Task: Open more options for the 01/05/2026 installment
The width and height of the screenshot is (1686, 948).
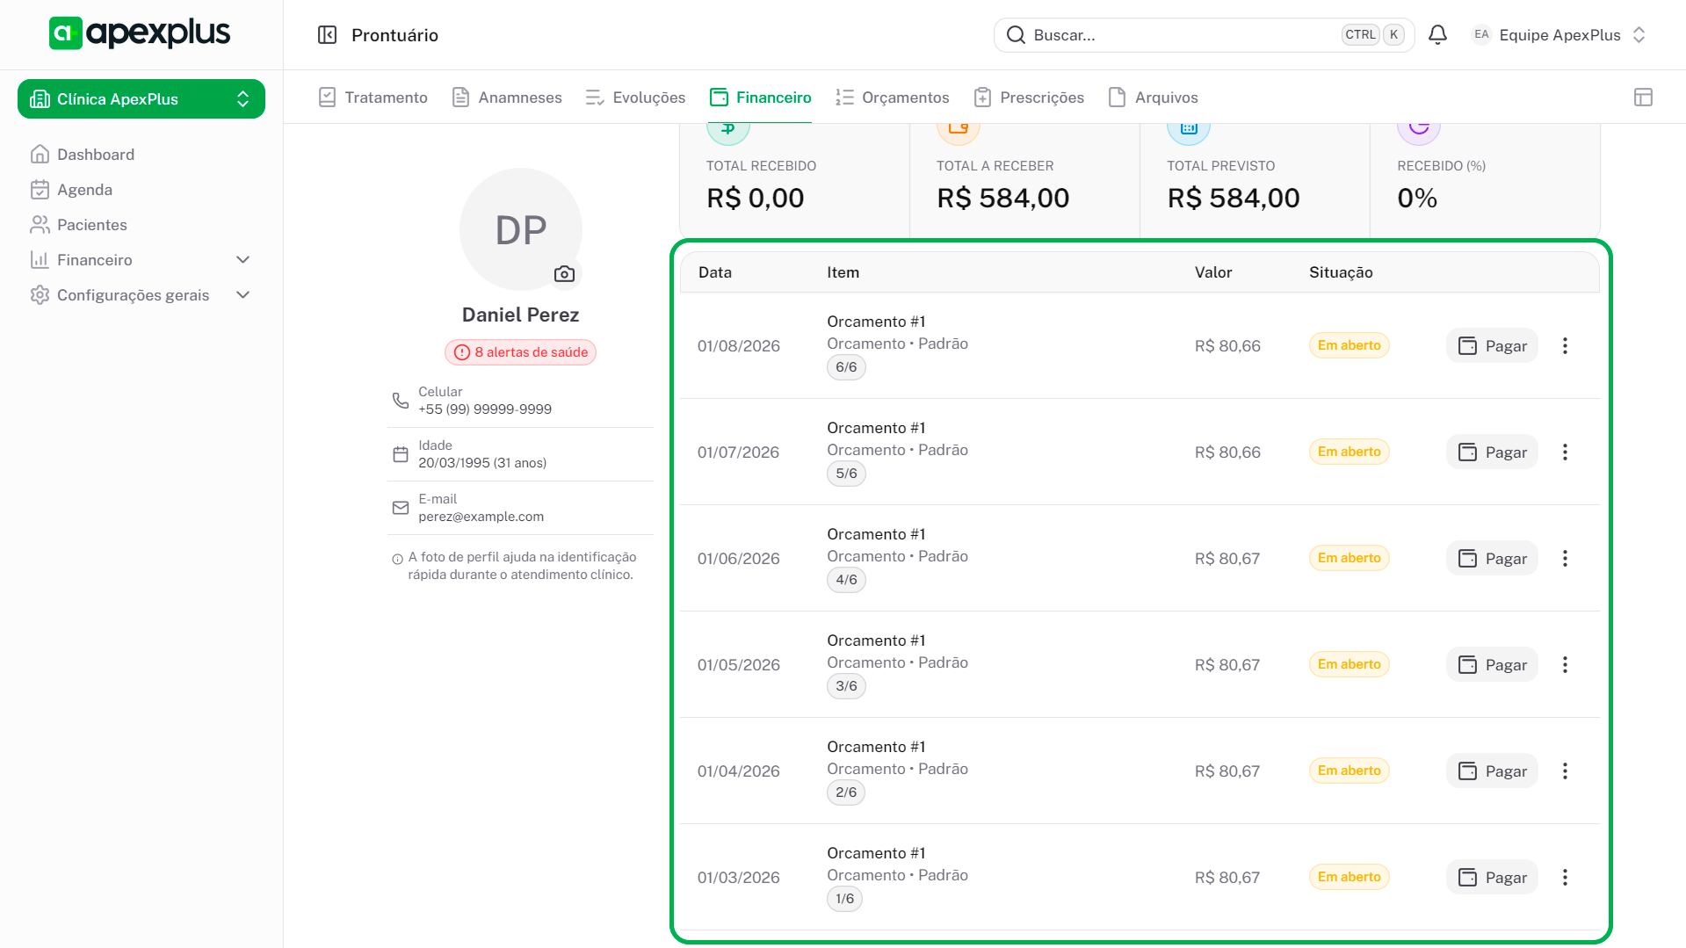Action: 1565,665
